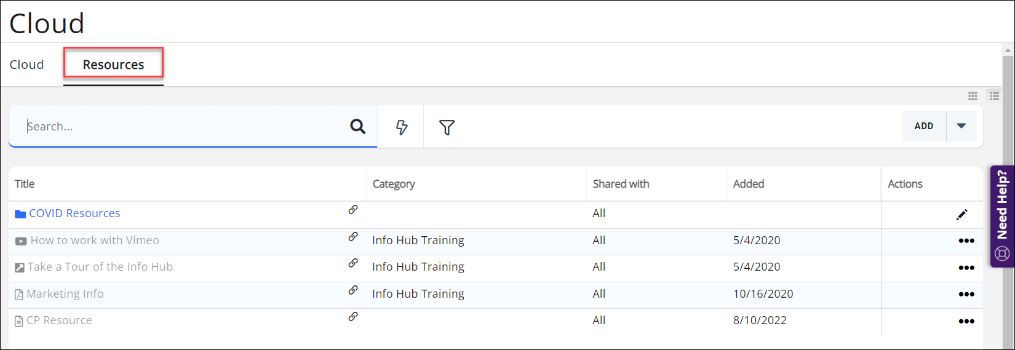Click the edit pencil for COVID Resources
Image resolution: width=1015 pixels, height=350 pixels.
click(961, 215)
